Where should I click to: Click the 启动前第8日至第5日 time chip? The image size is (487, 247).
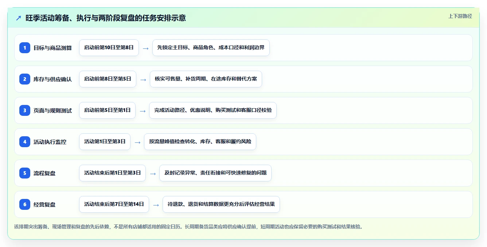tap(108, 79)
